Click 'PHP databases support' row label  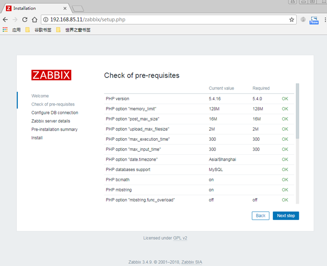click(128, 169)
